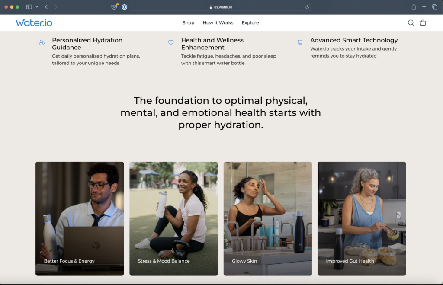
Task: Open a new tab with plus icon
Action: 424,7
